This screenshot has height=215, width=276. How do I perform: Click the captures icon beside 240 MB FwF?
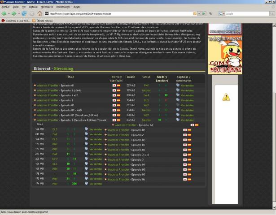click(86, 133)
